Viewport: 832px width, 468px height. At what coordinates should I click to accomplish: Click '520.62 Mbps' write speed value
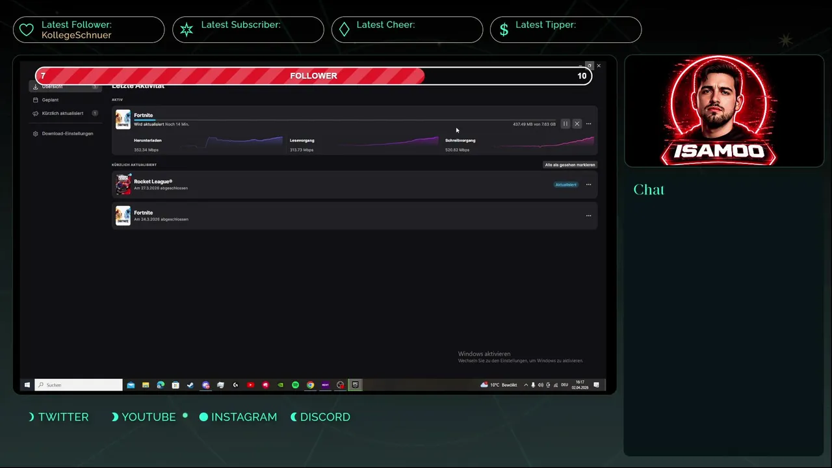click(x=457, y=150)
